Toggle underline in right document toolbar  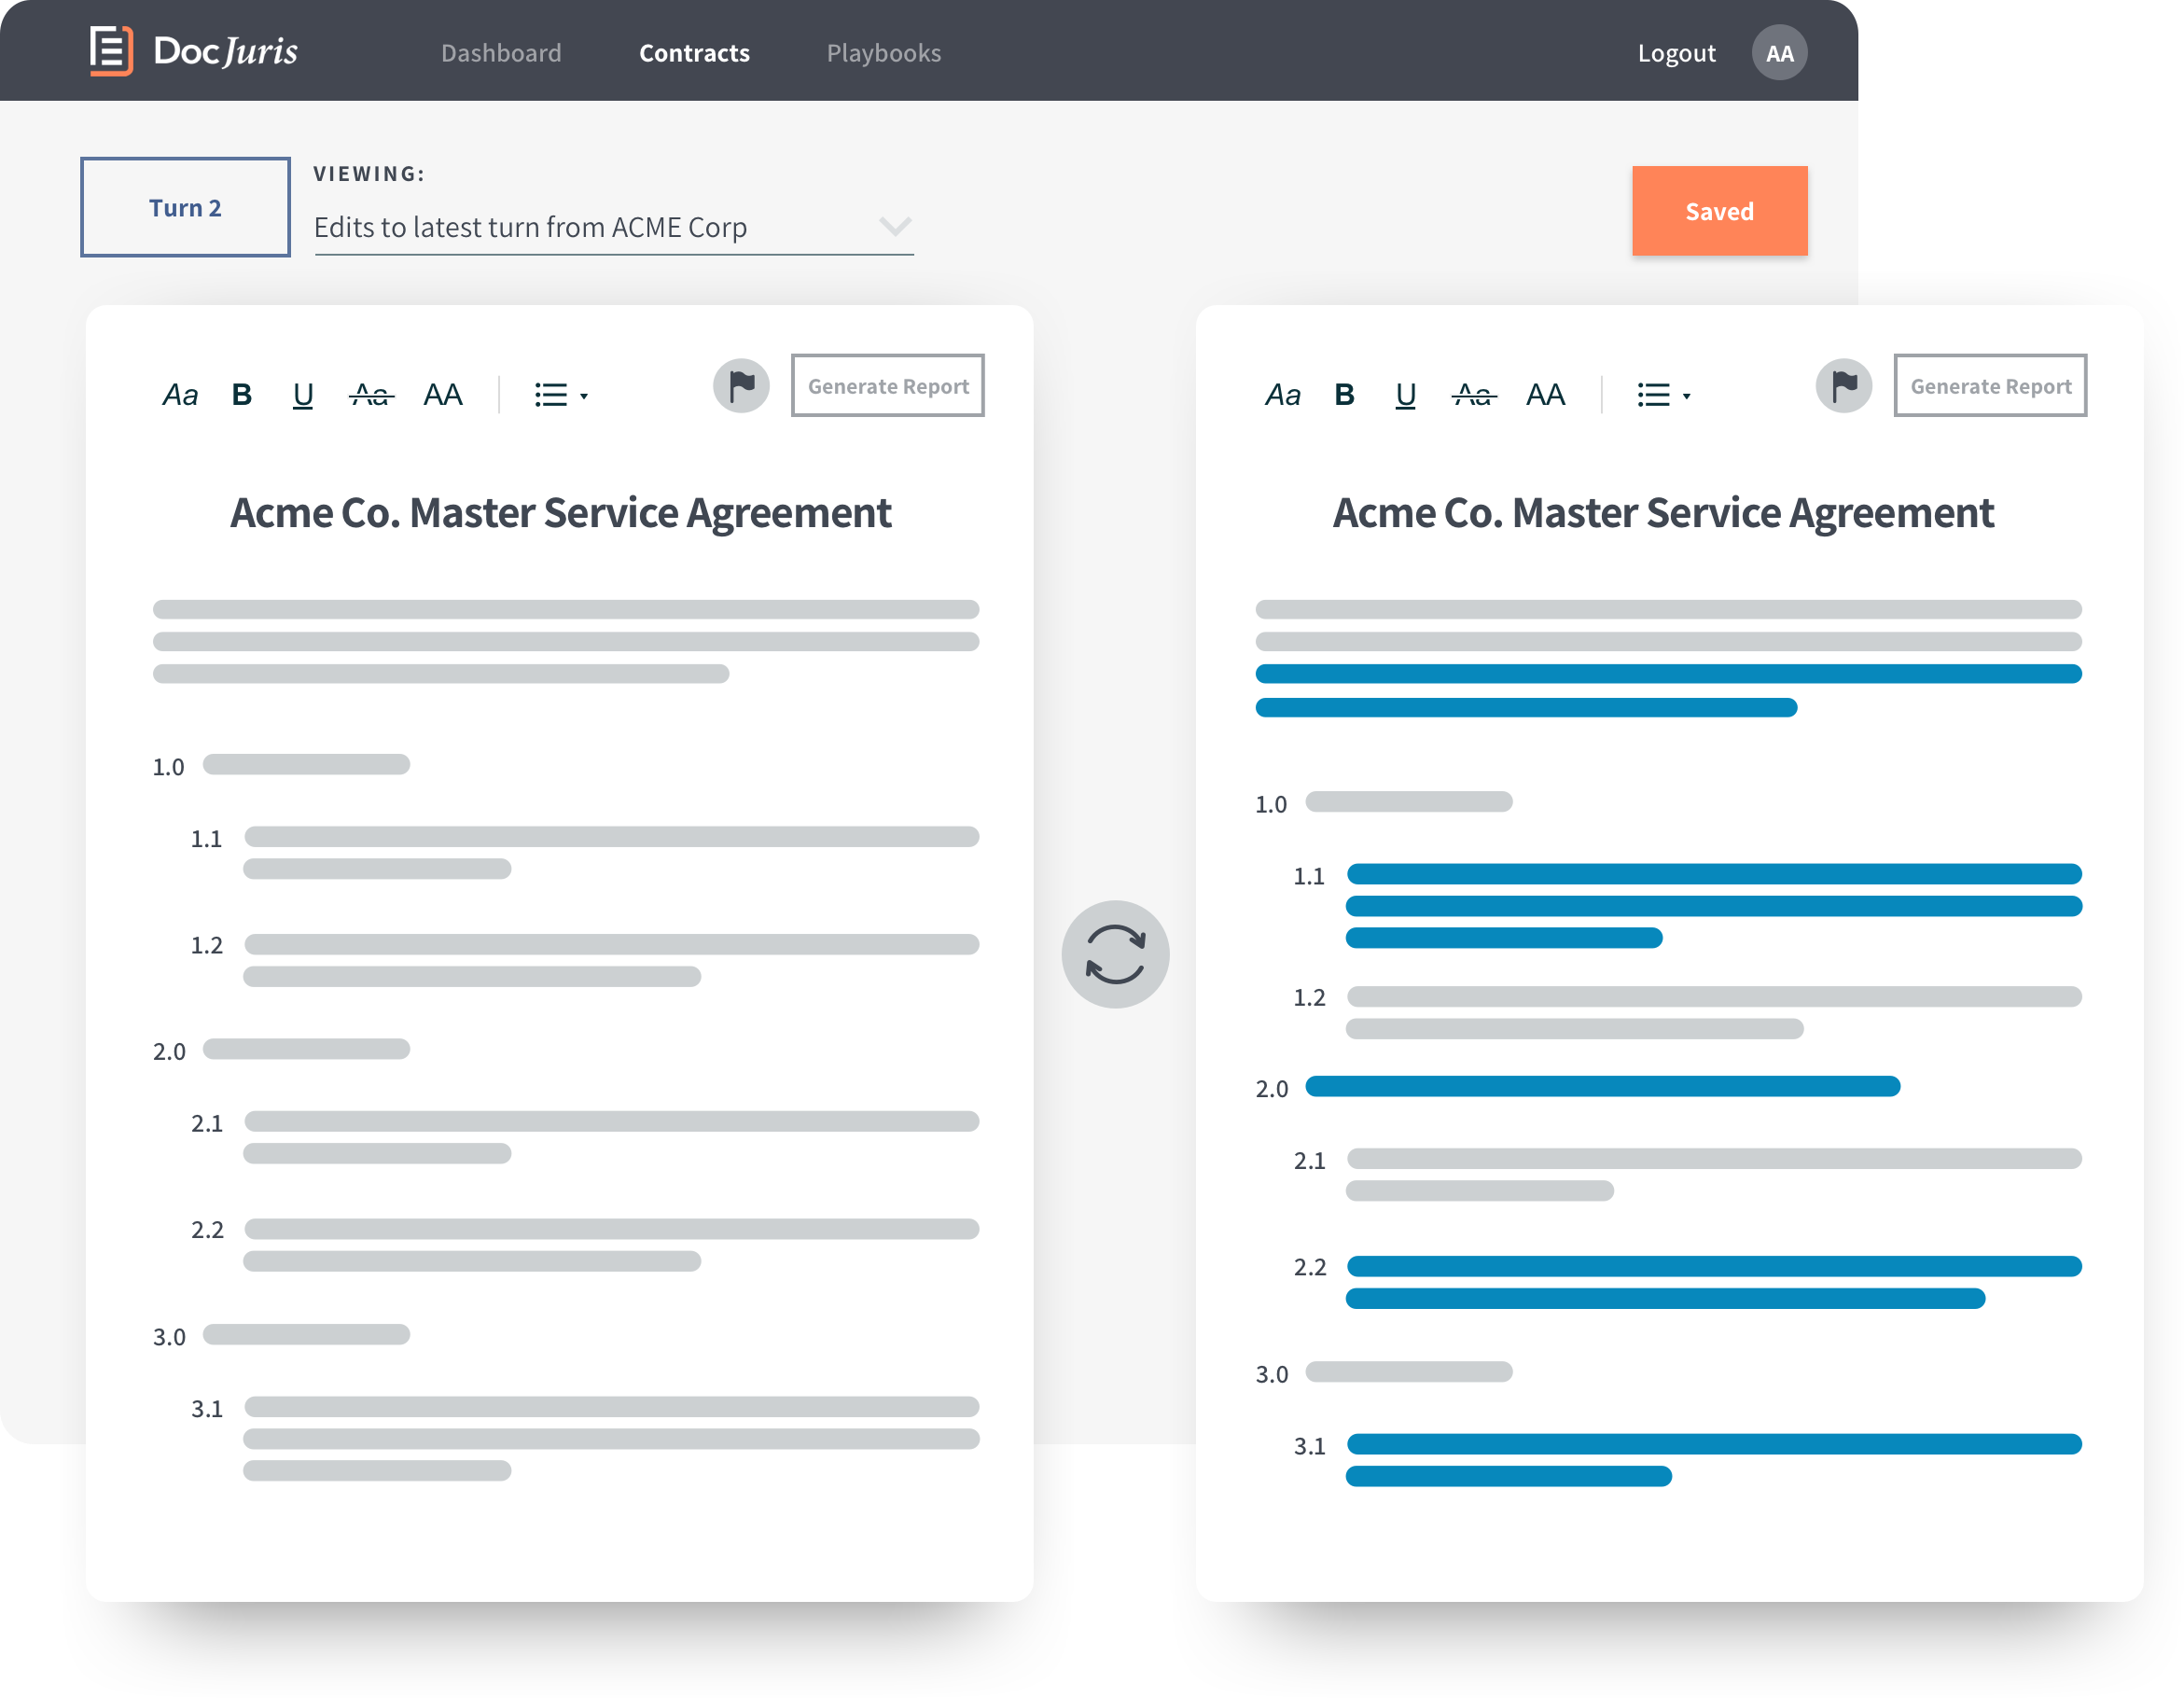click(1406, 396)
